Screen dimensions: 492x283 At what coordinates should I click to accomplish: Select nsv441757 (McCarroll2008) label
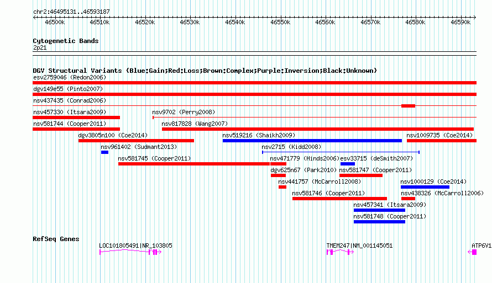point(320,181)
